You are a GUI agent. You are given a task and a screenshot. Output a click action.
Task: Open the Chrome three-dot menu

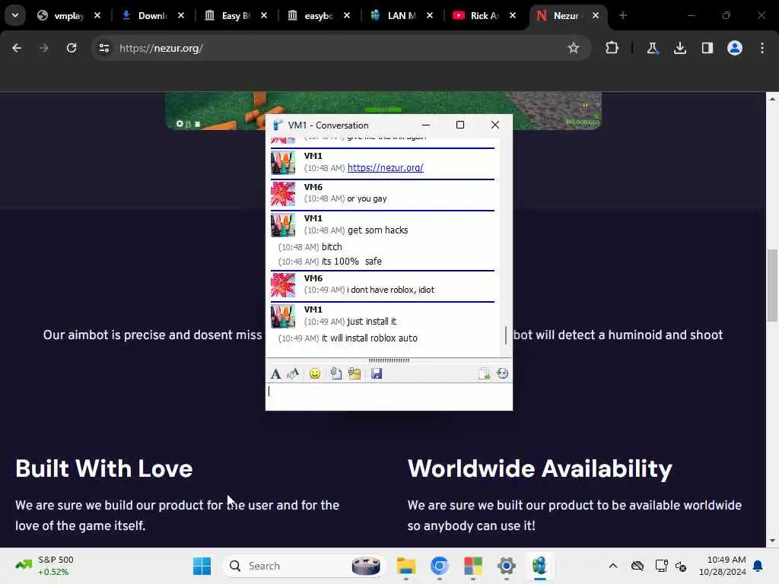click(x=762, y=48)
